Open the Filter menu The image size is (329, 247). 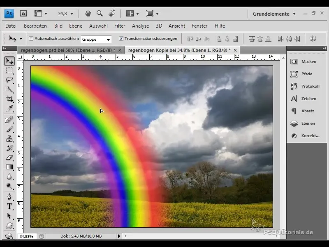point(120,26)
